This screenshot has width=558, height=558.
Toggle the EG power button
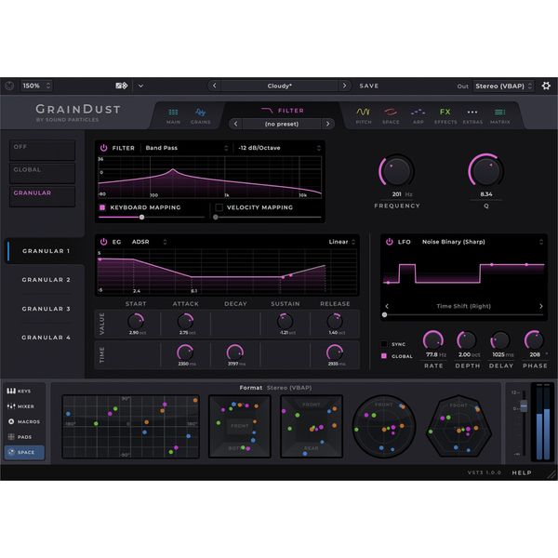pos(103,242)
